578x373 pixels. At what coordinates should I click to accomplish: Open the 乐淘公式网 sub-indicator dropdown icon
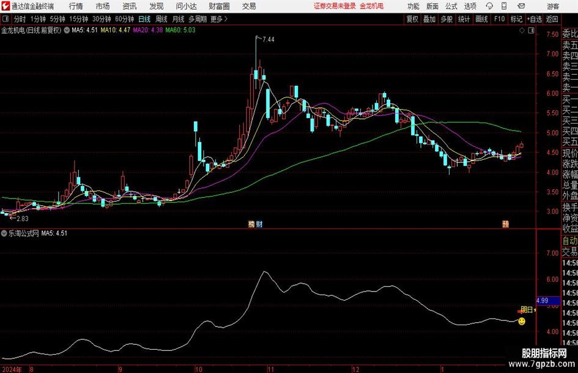tap(4, 233)
